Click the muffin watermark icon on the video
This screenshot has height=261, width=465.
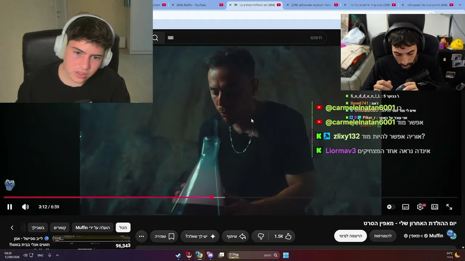(x=9, y=185)
